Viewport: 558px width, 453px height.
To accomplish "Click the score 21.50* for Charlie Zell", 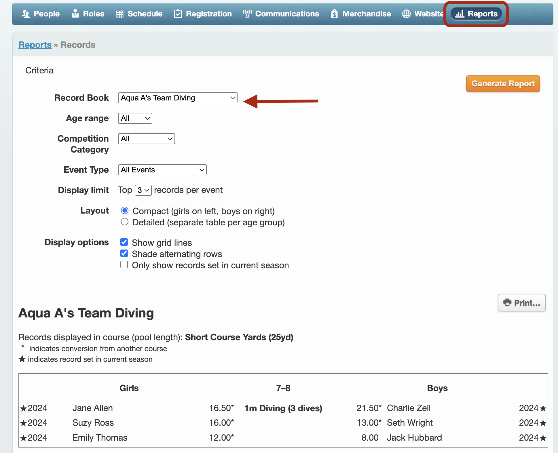I will [369, 408].
